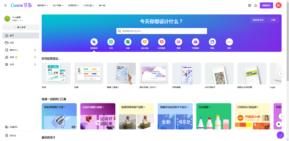Select the 文档 category icon
This screenshot has width=289, height=141.
coord(111,42)
